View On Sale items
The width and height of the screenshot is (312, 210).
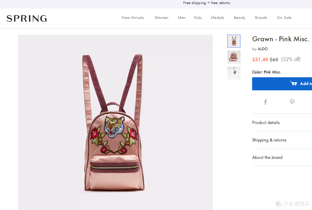(284, 18)
